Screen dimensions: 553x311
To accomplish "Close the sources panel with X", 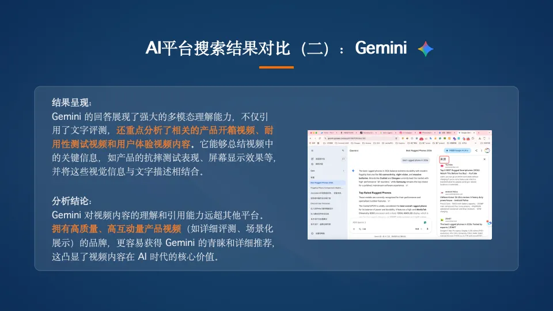I will pos(484,160).
